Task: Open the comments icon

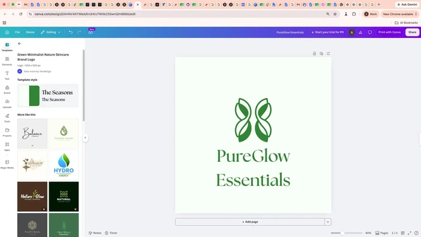Action: [370, 32]
